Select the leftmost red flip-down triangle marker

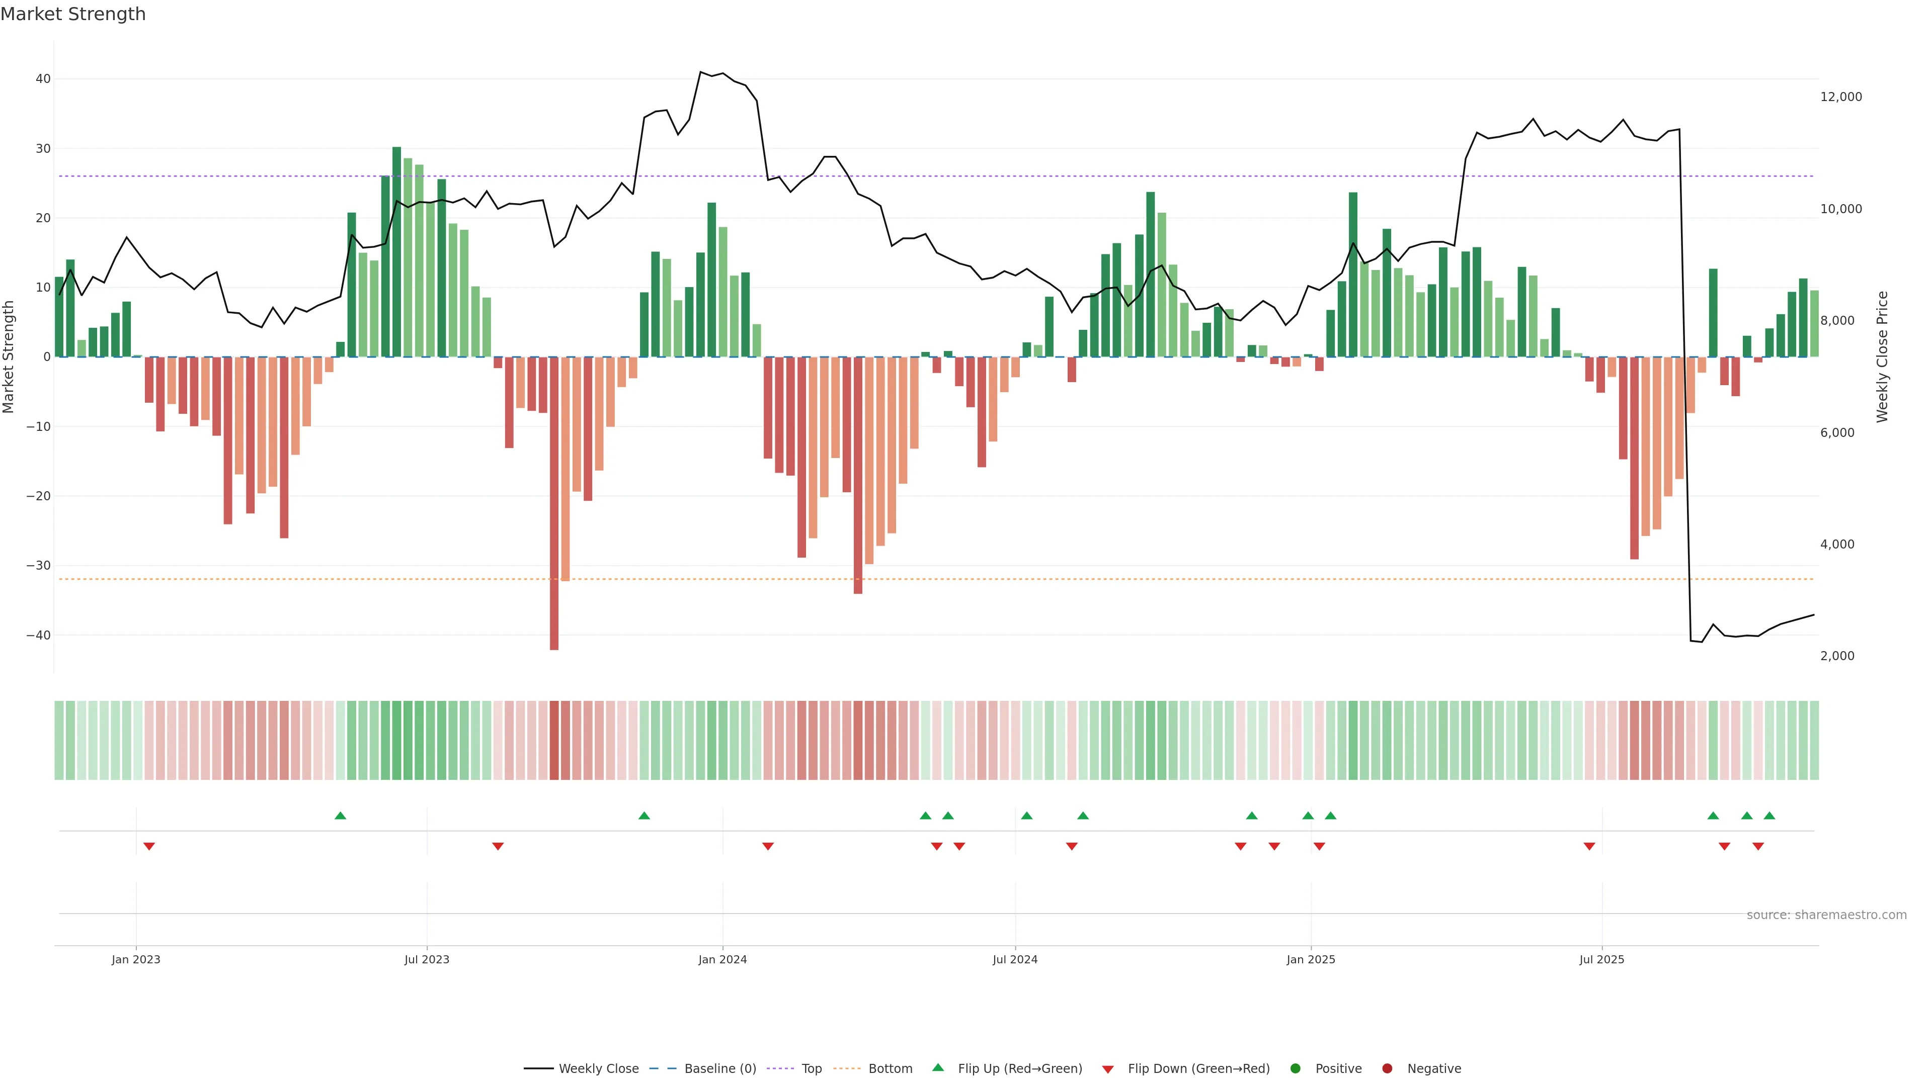[x=149, y=846]
